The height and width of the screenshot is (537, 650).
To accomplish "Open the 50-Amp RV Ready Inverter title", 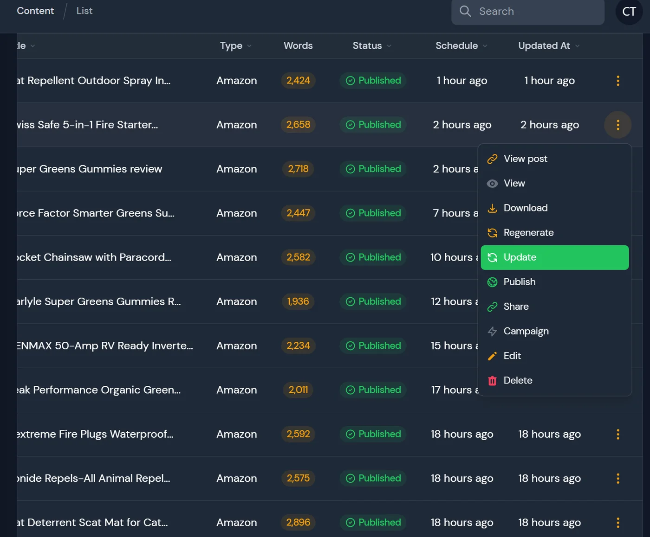I will pos(105,345).
